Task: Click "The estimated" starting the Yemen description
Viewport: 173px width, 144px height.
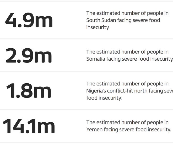Action: pyautogui.click(x=102, y=122)
